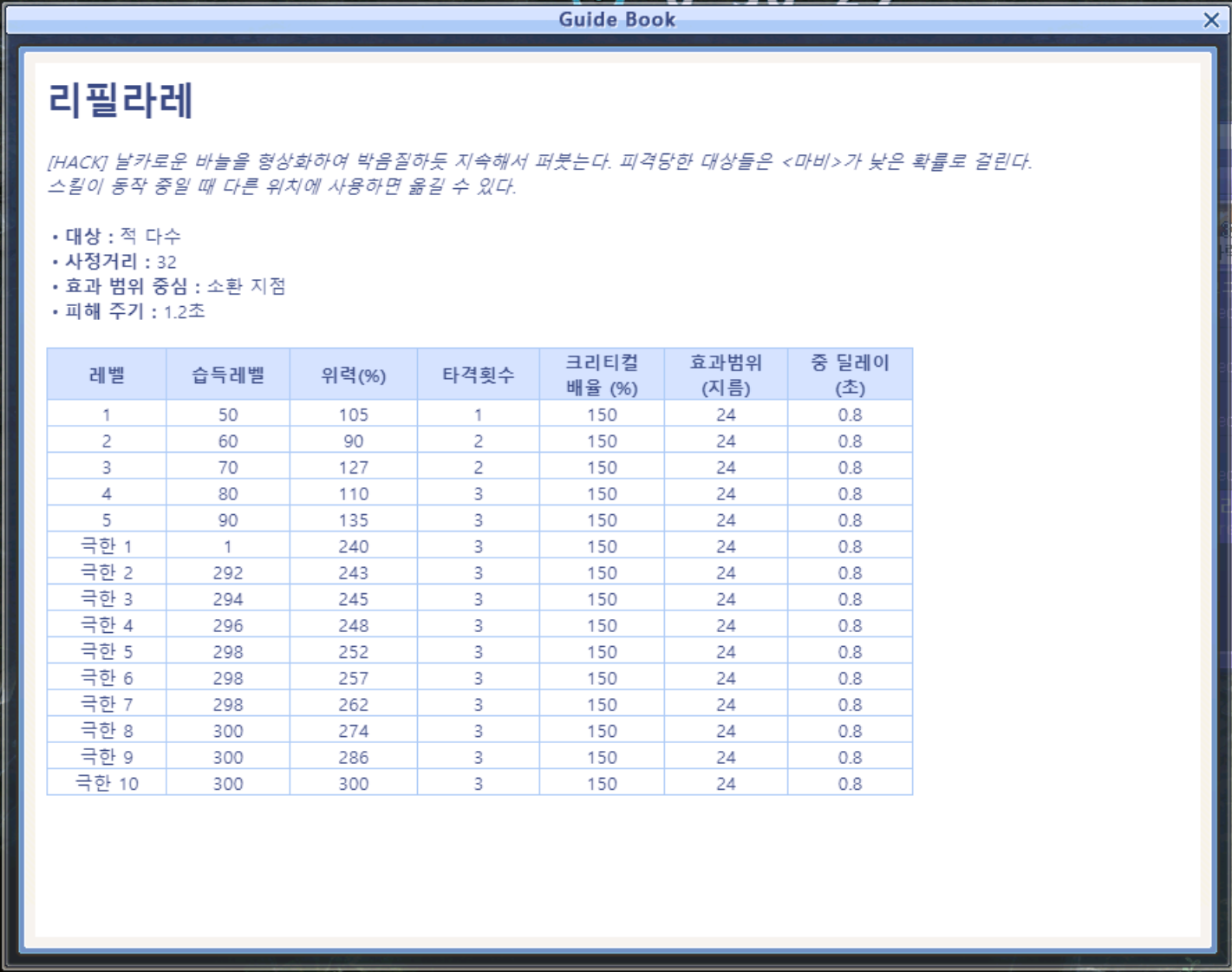This screenshot has height=972, width=1232.
Task: Click power value 248 in 극한 4 row
Action: point(354,626)
